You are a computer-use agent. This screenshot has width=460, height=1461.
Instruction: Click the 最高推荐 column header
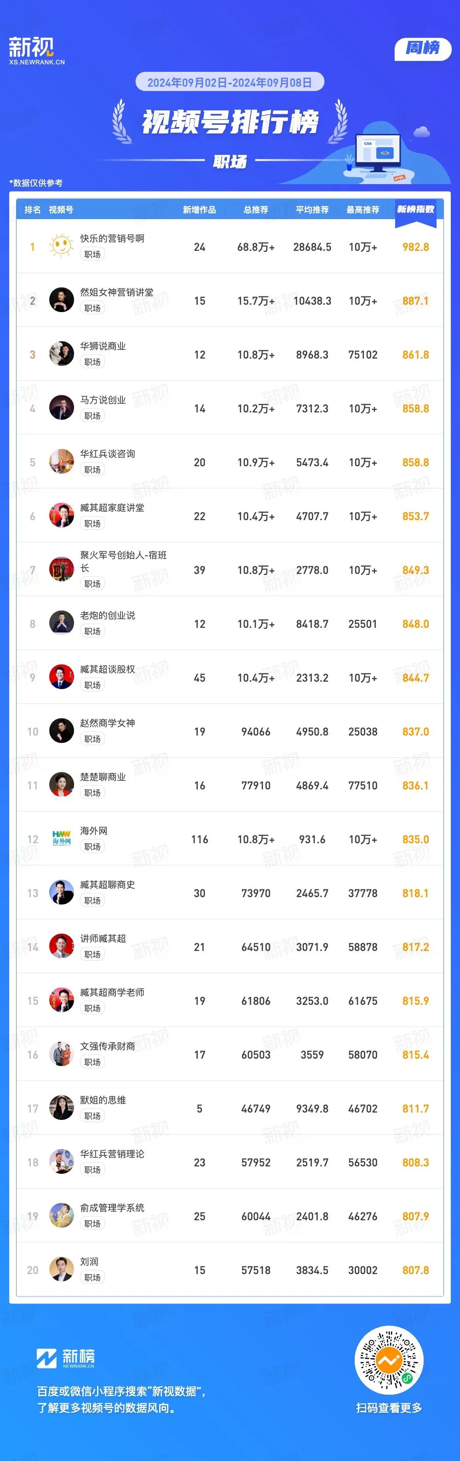pos(362,210)
